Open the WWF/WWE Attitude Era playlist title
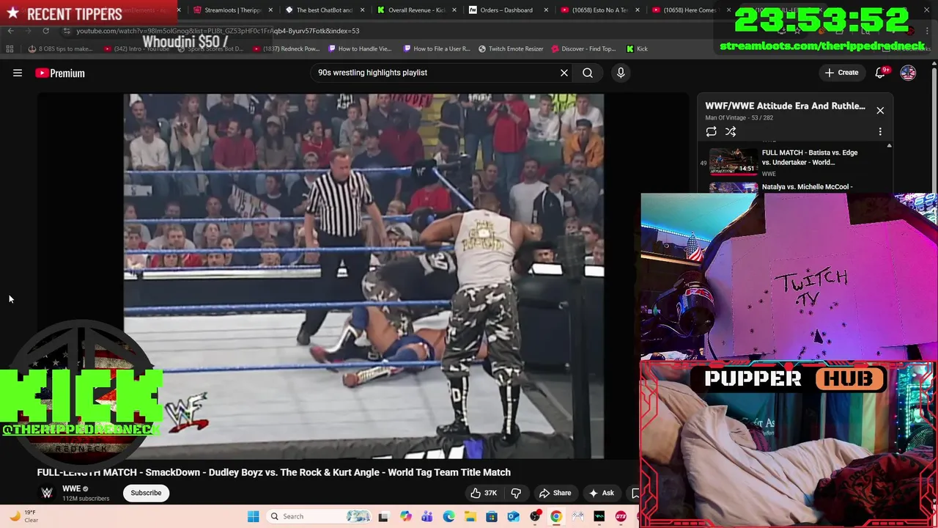This screenshot has height=528, width=938. pos(785,106)
